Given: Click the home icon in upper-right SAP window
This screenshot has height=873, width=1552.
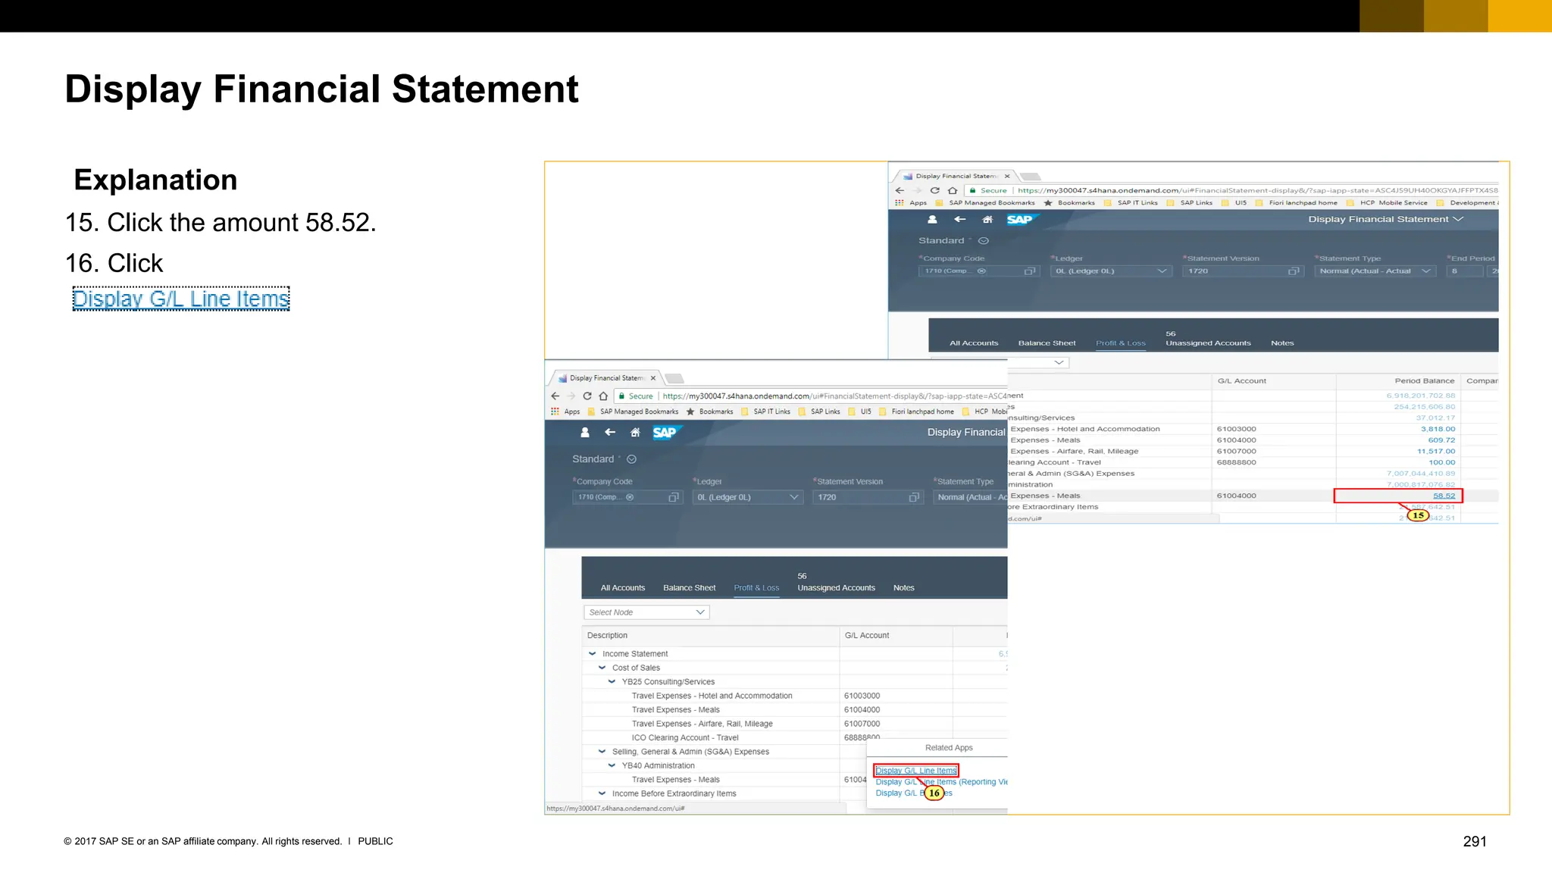Looking at the screenshot, I should [x=987, y=219].
